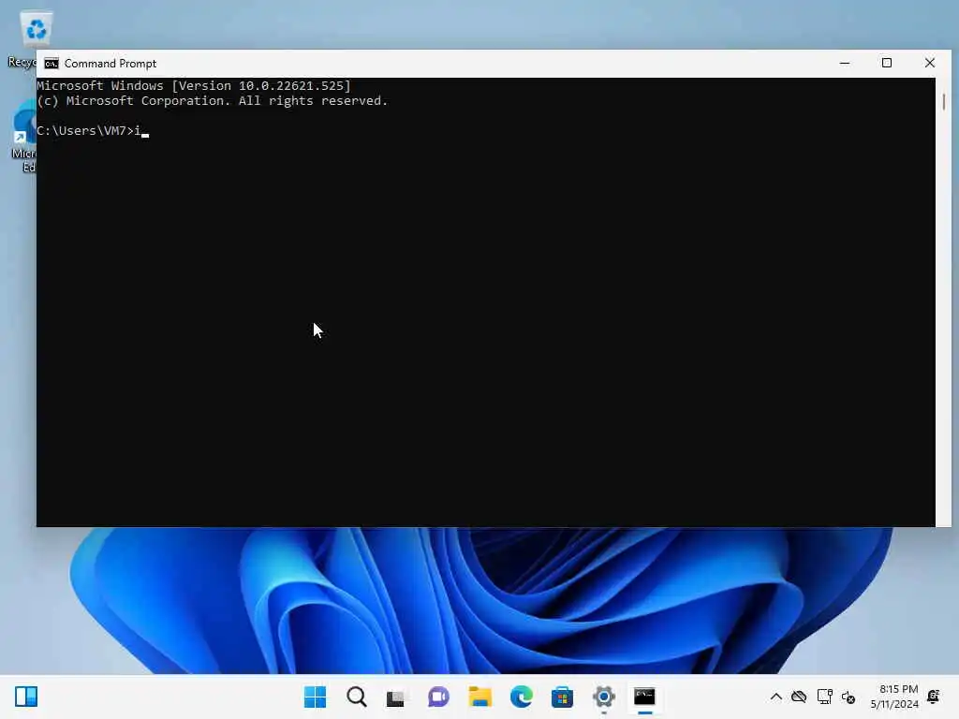Viewport: 959px width, 719px height.
Task: Open notifications bell icon
Action: tap(934, 697)
